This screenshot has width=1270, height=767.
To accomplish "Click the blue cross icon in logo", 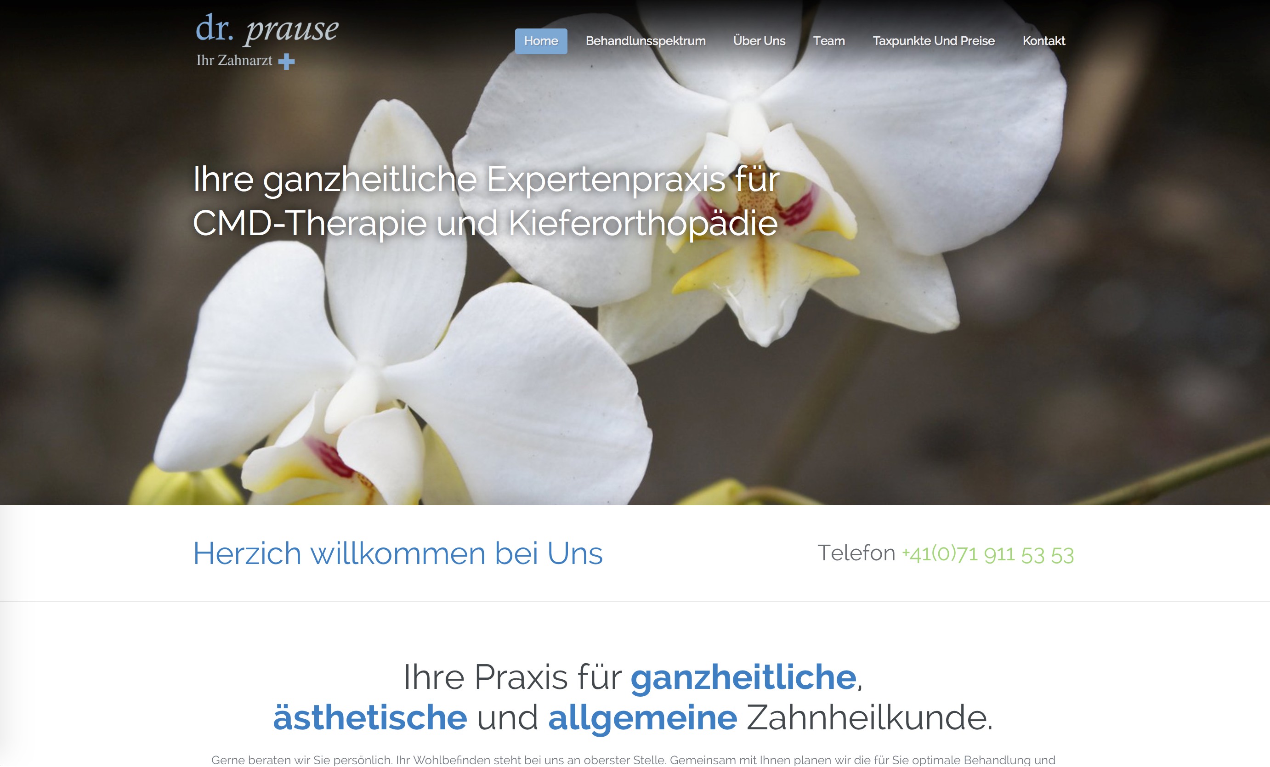I will tap(286, 62).
